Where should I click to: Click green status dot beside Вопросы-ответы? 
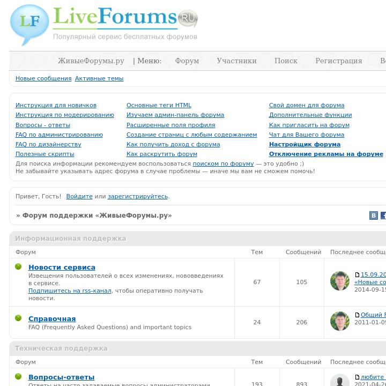click(x=18, y=376)
